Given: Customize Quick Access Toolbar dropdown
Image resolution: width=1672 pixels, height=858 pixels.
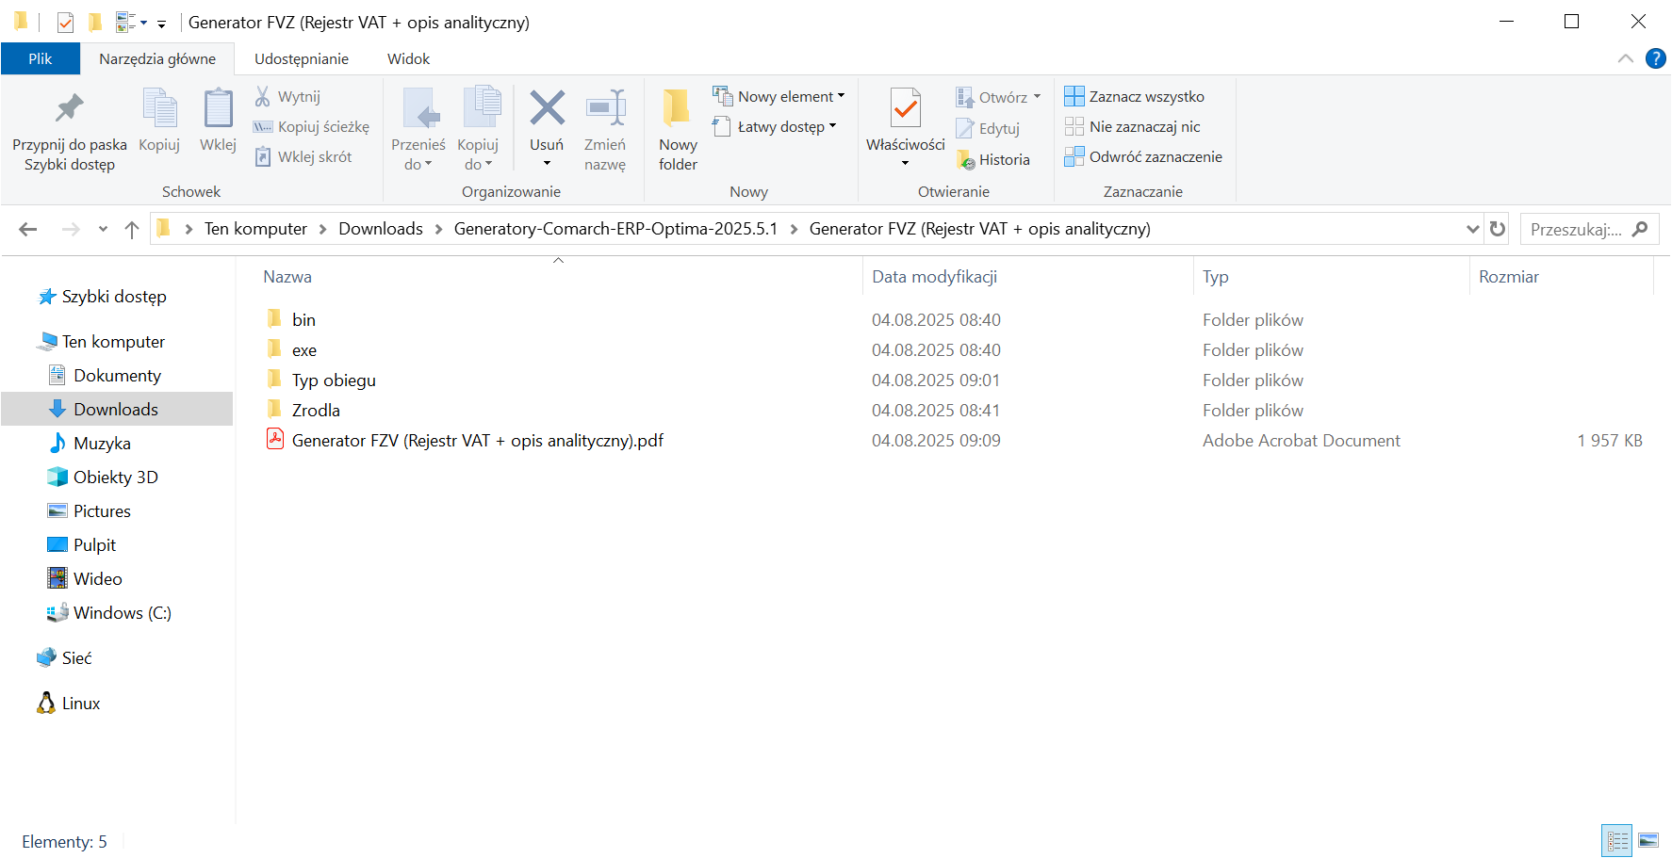Looking at the screenshot, I should point(161,23).
